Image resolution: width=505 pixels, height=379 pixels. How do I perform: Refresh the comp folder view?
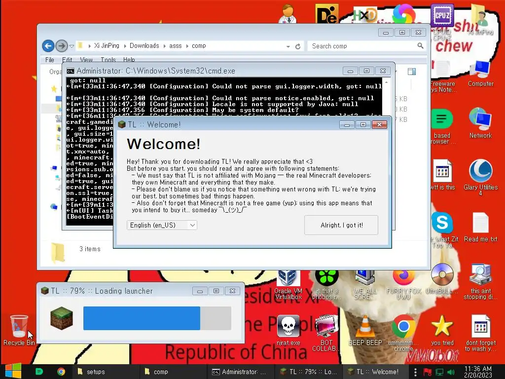pyautogui.click(x=298, y=46)
